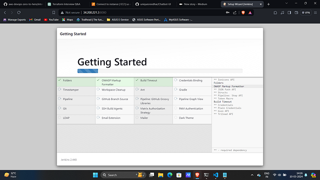Open Microsoft Store from the taskbar
Viewport: 320px width, 180px height.
click(x=179, y=175)
